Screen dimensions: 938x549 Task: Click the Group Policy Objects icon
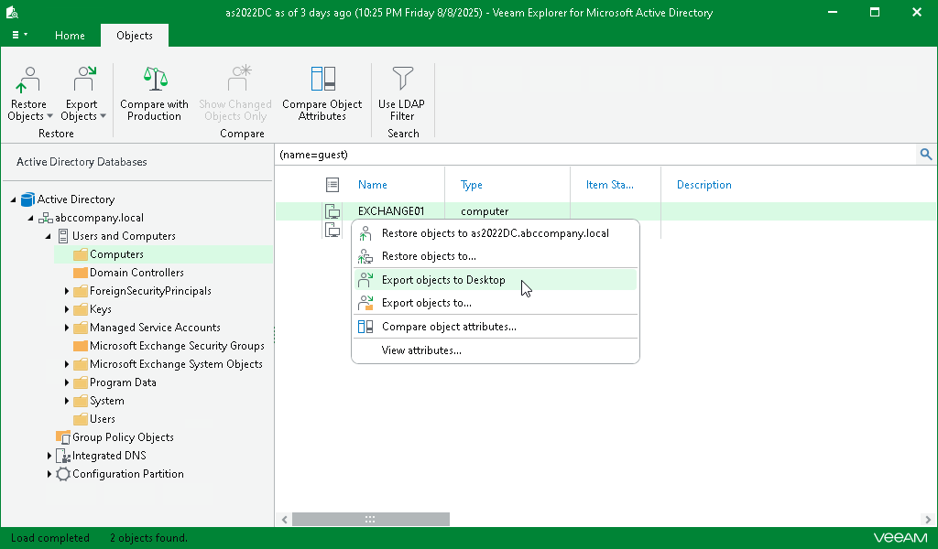click(63, 437)
